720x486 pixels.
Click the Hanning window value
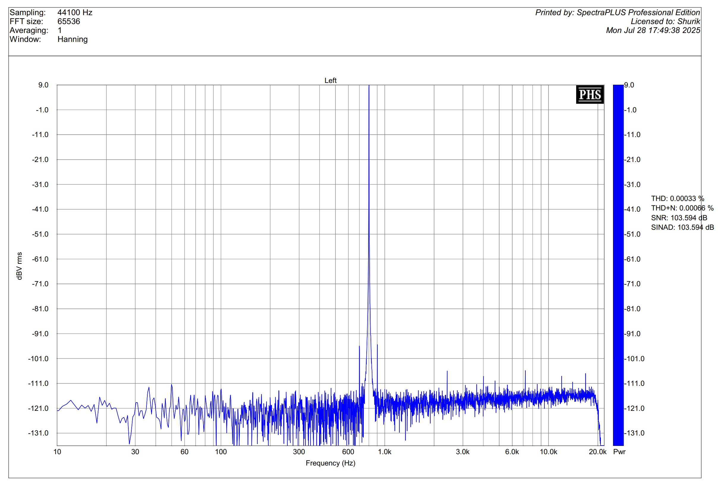[x=73, y=39]
